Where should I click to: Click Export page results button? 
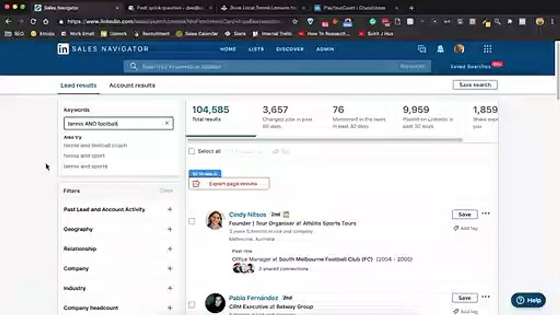(229, 184)
